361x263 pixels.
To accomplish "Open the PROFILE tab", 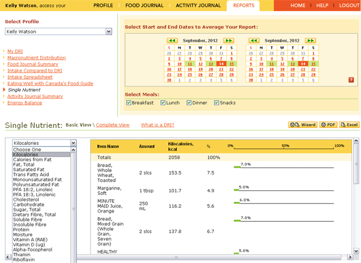I will click(x=103, y=6).
